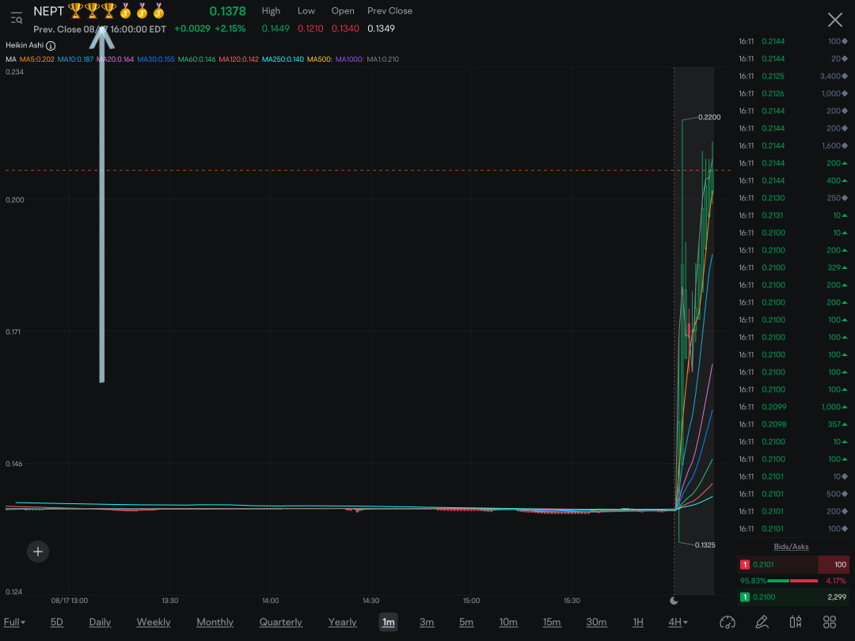Image resolution: width=855 pixels, height=641 pixels.
Task: Select the 30m interval
Action: pos(597,622)
